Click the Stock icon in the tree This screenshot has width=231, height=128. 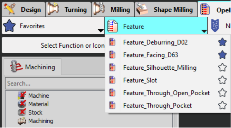click(x=22, y=112)
